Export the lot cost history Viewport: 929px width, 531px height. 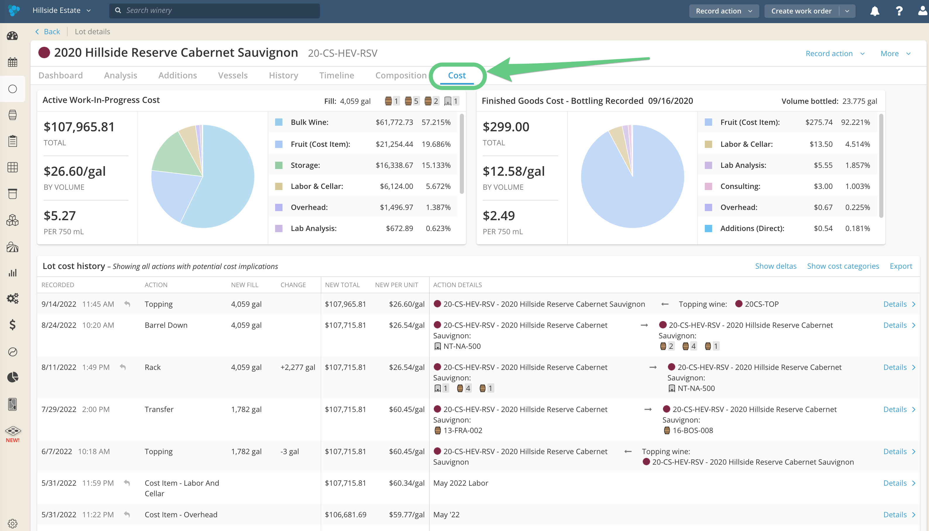pyautogui.click(x=901, y=266)
